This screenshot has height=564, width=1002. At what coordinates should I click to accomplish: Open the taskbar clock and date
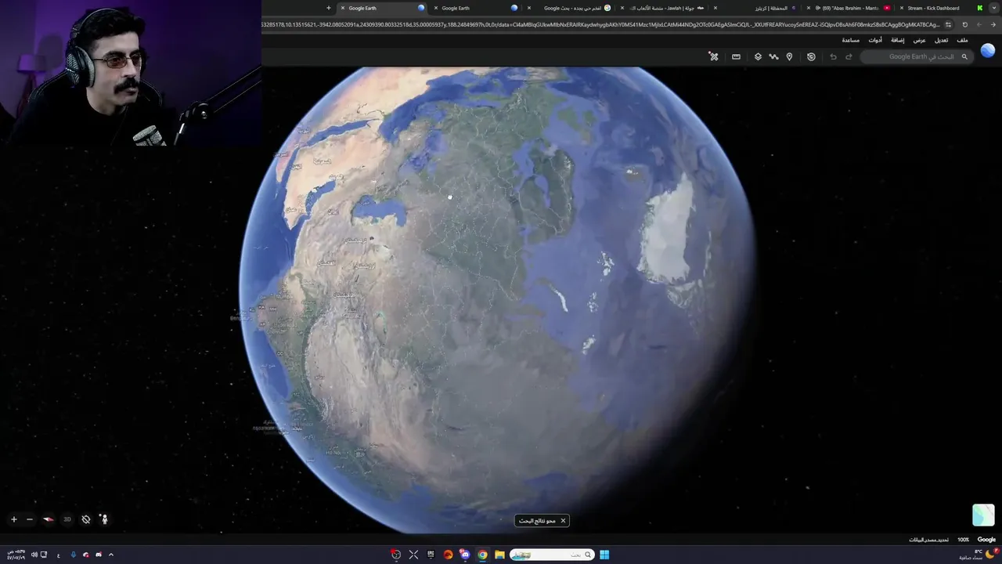[x=16, y=555]
